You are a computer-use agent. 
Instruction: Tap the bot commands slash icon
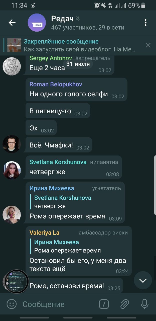(104, 304)
